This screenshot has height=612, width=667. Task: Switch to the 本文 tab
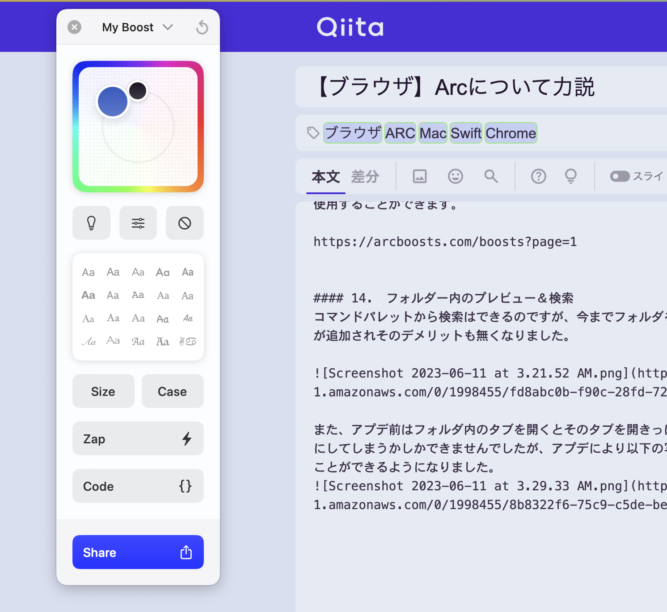pyautogui.click(x=326, y=177)
